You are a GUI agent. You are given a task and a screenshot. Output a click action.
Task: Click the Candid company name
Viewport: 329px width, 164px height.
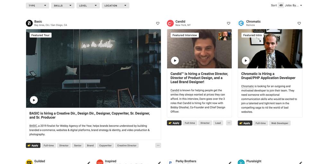[180, 21]
